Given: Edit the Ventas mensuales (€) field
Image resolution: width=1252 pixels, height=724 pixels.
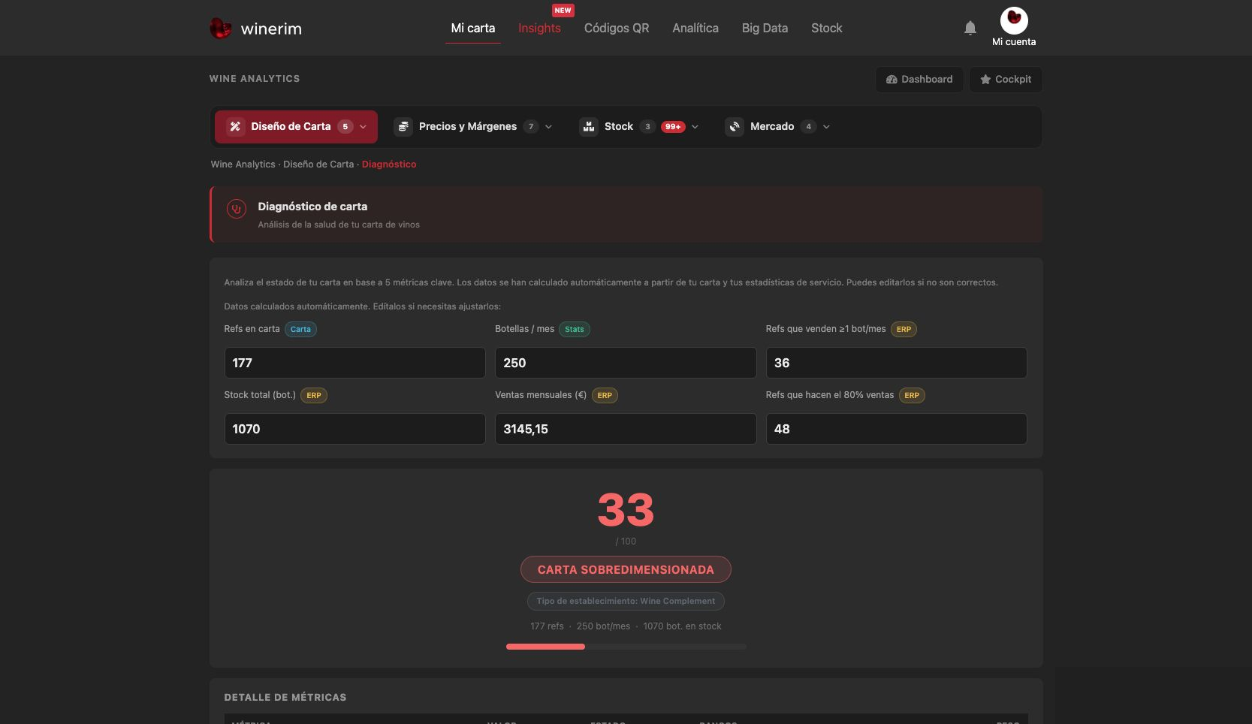Looking at the screenshot, I should coord(626,429).
